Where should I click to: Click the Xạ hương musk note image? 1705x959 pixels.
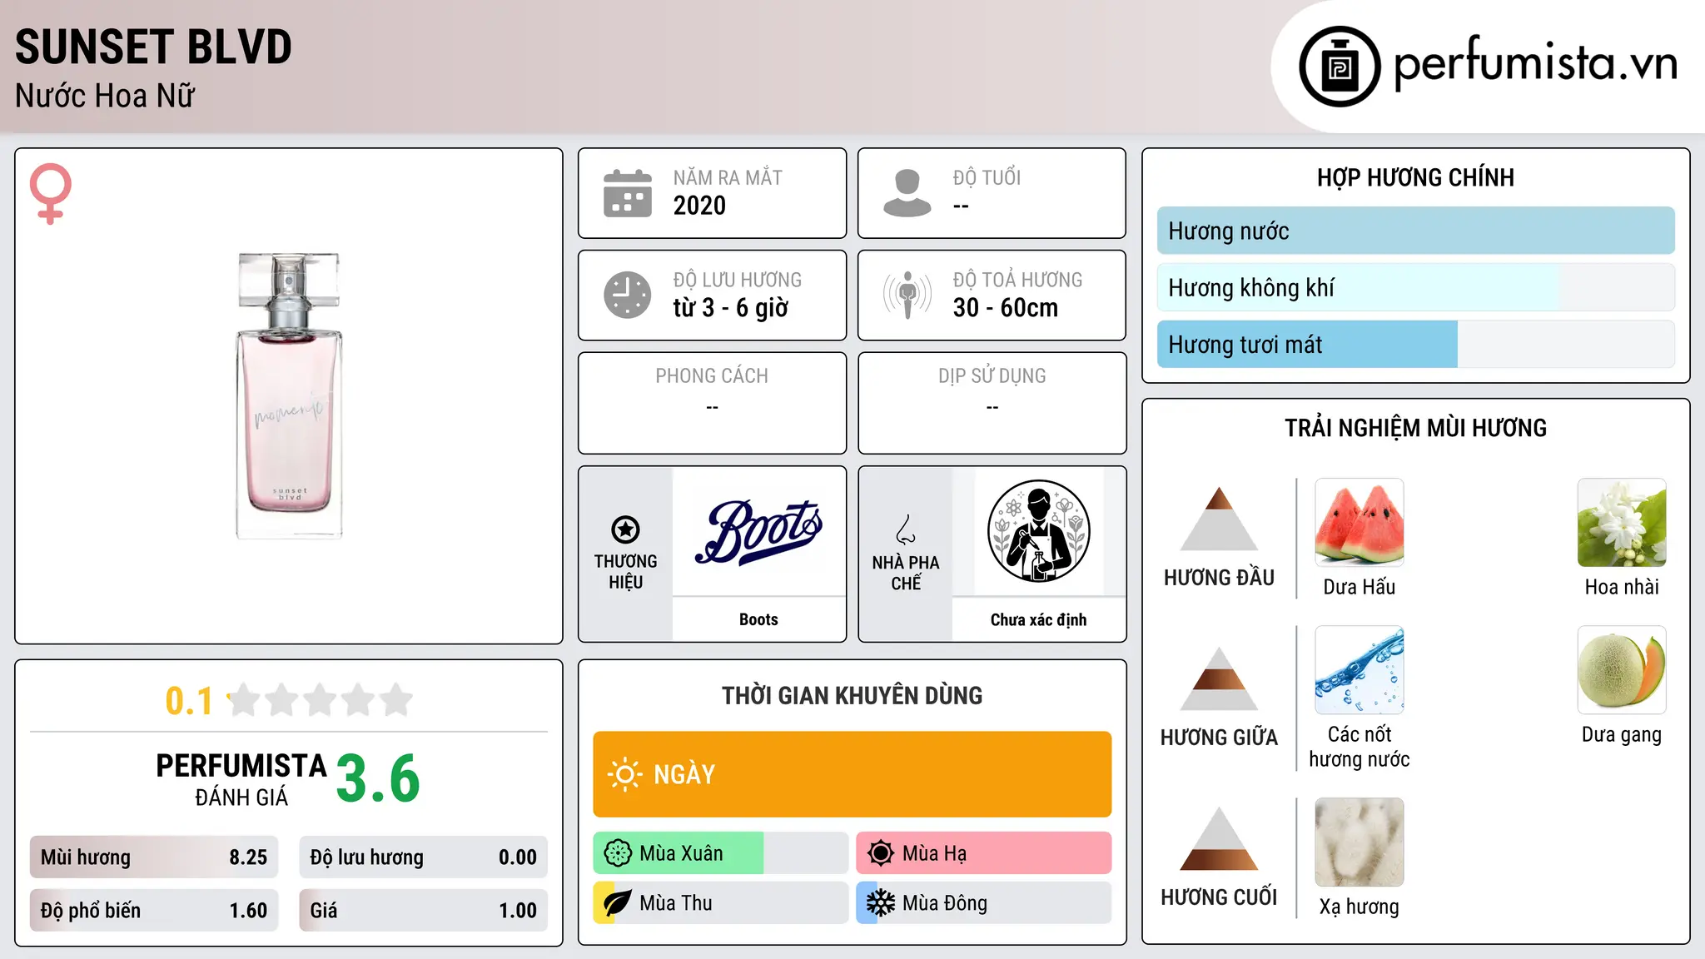click(x=1360, y=842)
